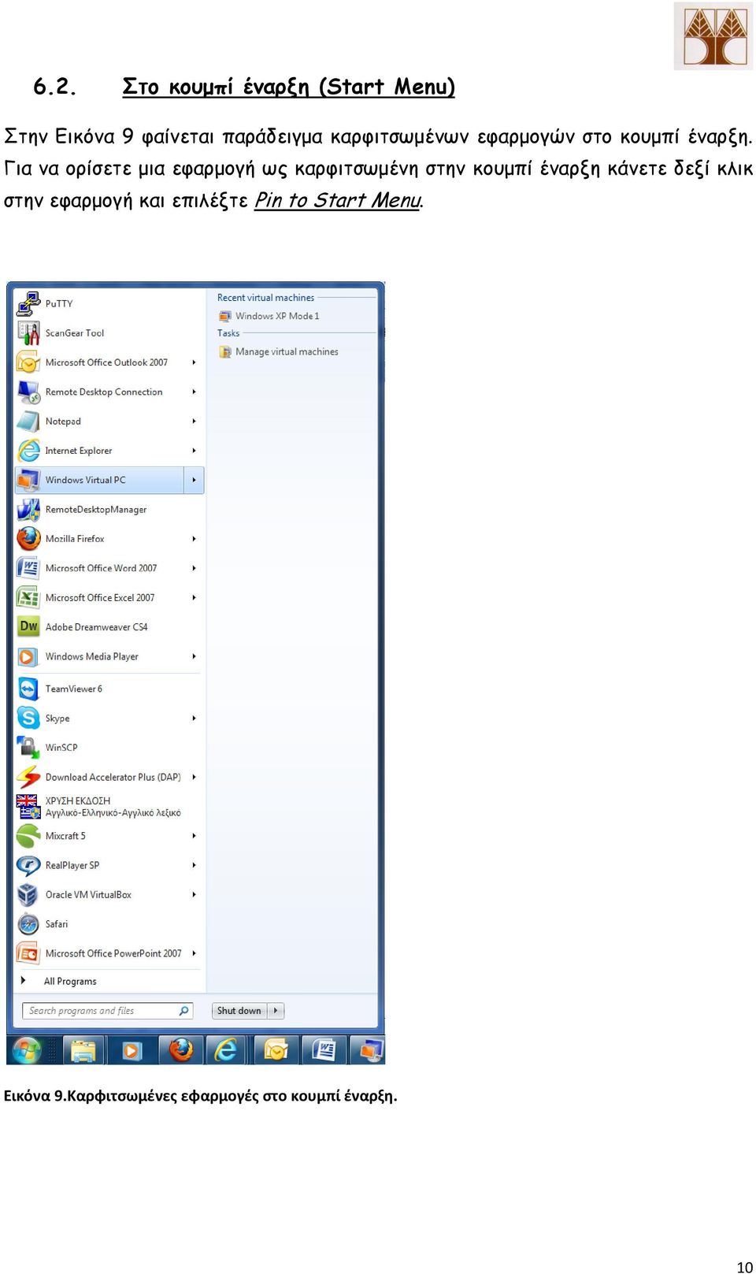Open the Notepad icon
756x1274 pixels.
(x=29, y=422)
